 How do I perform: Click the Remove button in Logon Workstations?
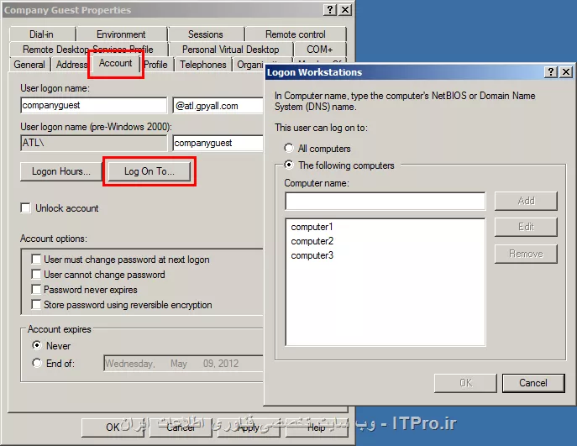[x=526, y=254]
